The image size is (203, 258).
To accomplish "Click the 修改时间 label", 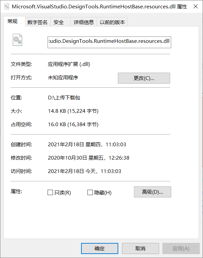I will (21, 158).
